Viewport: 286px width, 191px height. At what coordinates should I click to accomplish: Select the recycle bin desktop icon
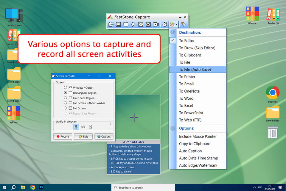(x=273, y=132)
